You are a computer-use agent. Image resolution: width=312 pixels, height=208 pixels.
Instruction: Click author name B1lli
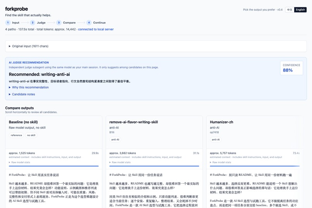click(112, 132)
